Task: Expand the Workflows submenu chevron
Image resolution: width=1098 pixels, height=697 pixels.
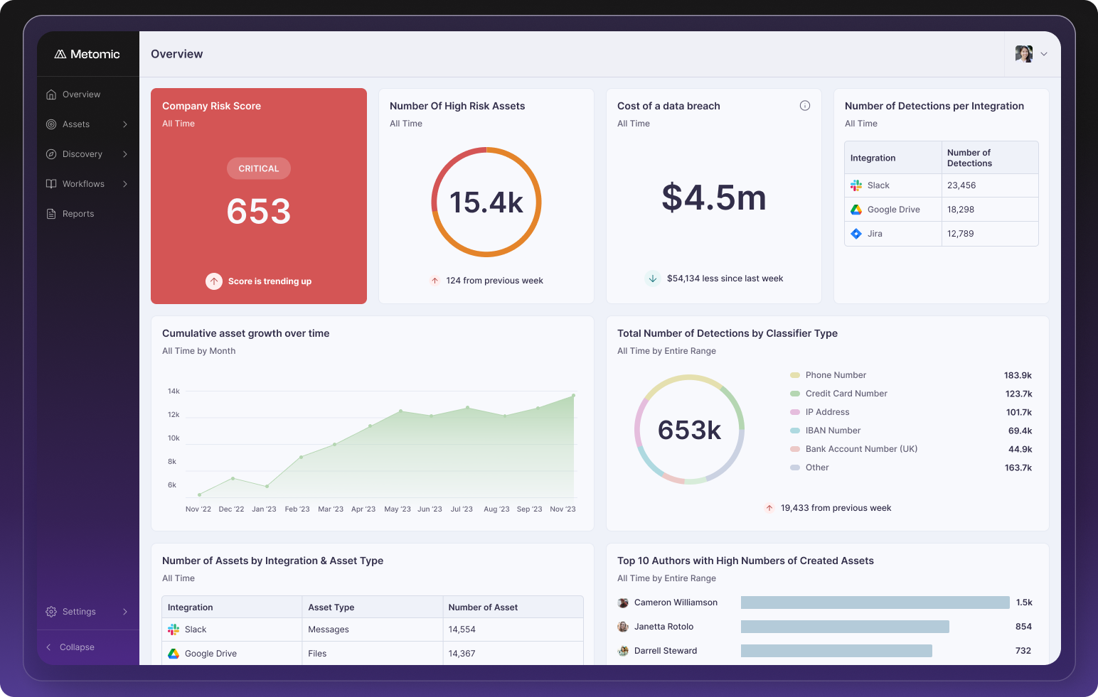Action: point(125,184)
